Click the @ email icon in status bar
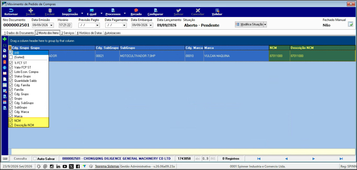 point(45,166)
